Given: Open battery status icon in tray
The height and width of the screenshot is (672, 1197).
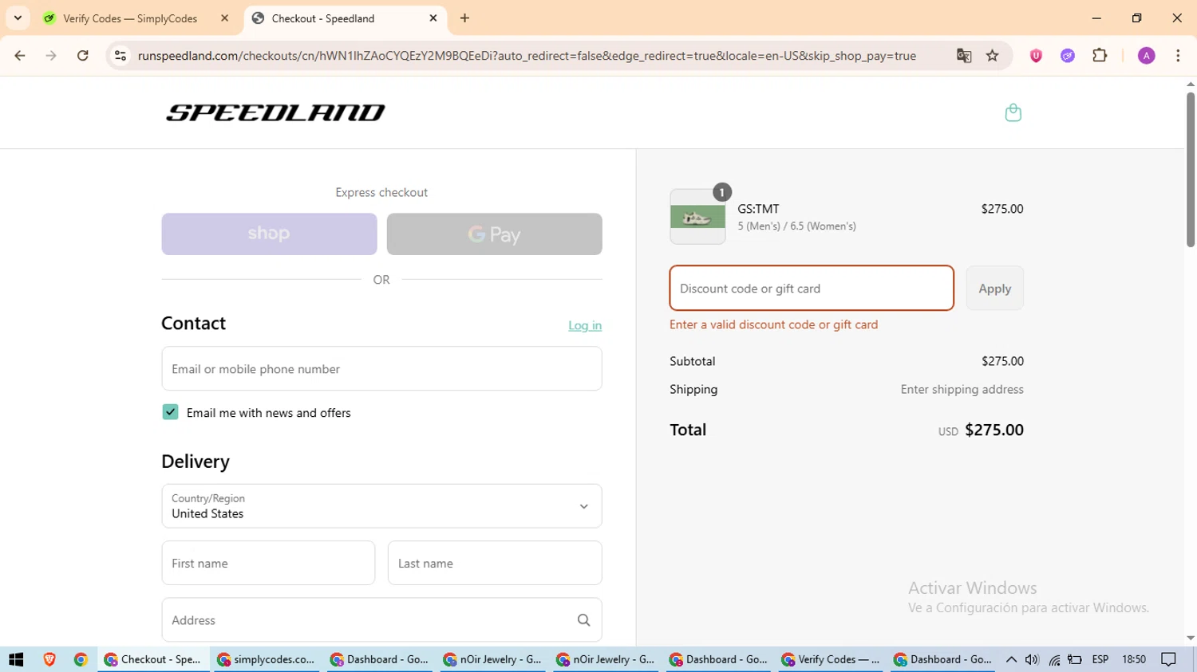Looking at the screenshot, I should 1075,659.
